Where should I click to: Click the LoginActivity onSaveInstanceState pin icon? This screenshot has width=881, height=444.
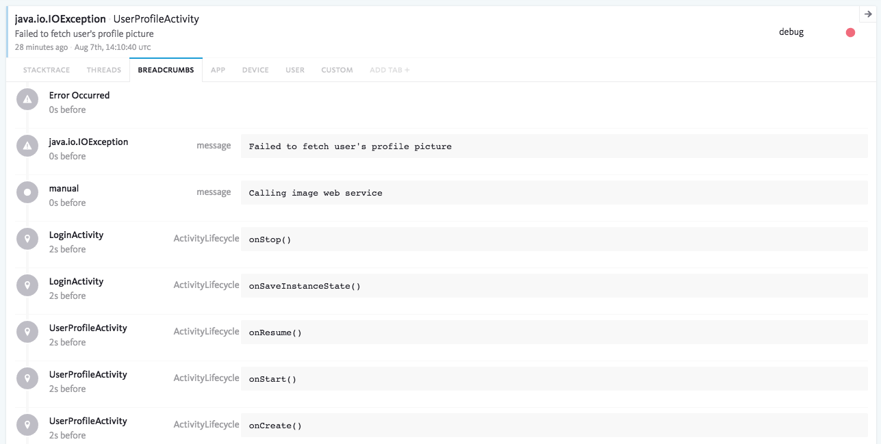click(27, 285)
